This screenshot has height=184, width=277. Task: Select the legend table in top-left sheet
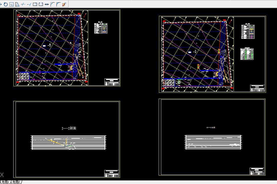pyautogui.click(x=101, y=28)
